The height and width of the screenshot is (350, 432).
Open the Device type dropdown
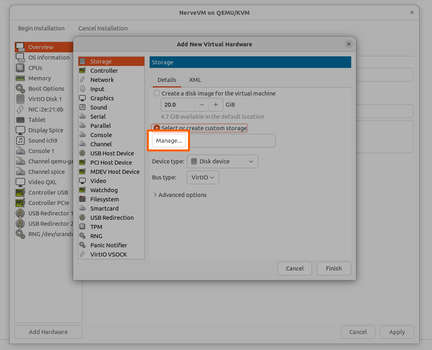pos(222,161)
